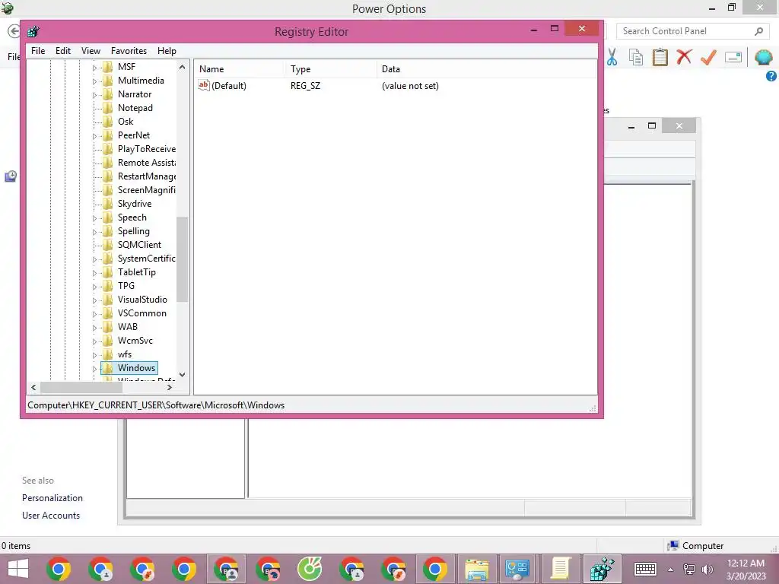
Task: Expand the Narrator registry key
Action: tap(94, 95)
